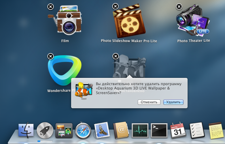This screenshot has height=144, width=225.
Task: Remove Photo Theater Lite via X badge
Action: 179,6
